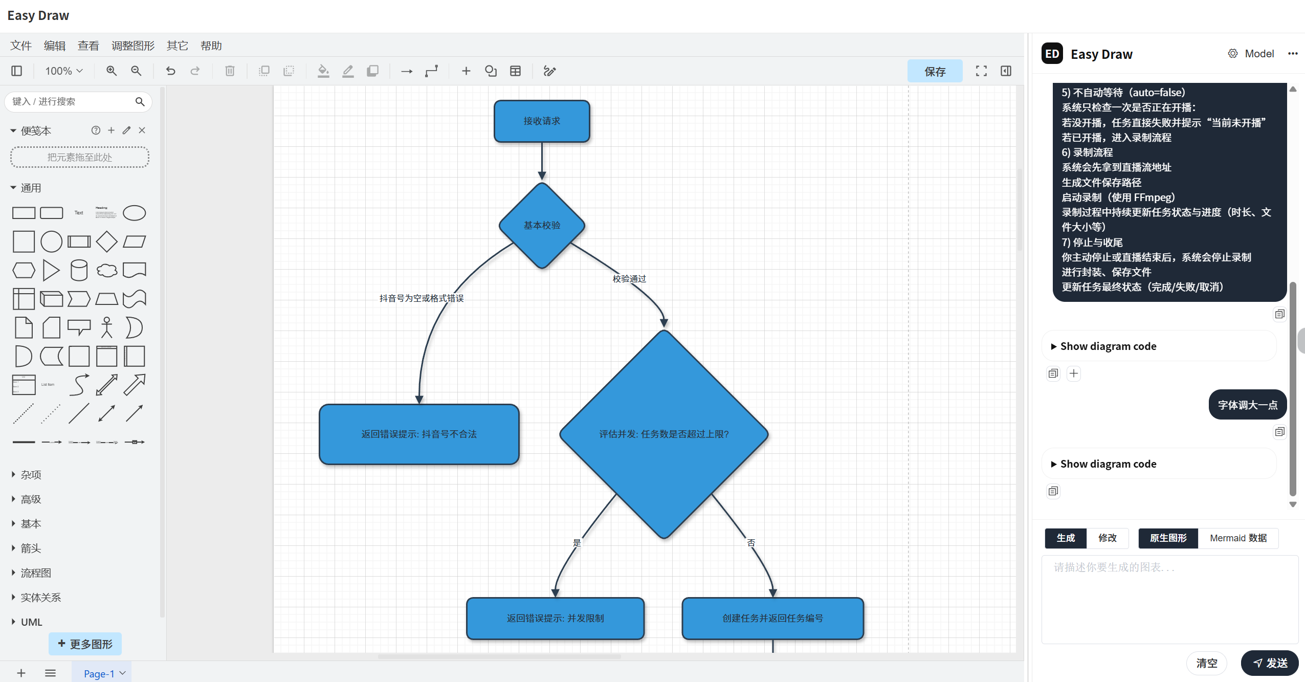1305x682 pixels.
Task: Expand the first Show diagram code section
Action: click(1108, 346)
